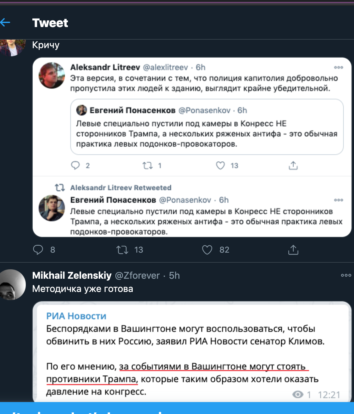Retweet the main tweet with 13 retweets
This screenshot has height=414, width=354.
[122, 250]
